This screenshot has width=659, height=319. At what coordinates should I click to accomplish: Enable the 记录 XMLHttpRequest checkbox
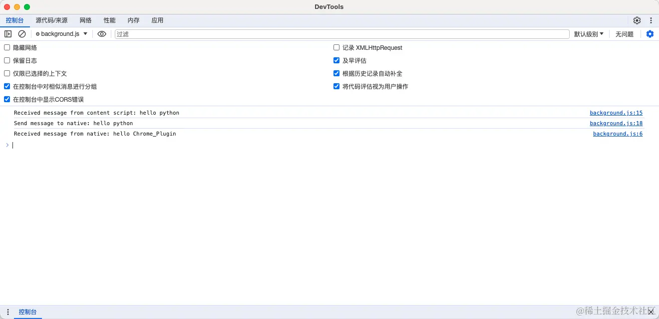tap(336, 47)
